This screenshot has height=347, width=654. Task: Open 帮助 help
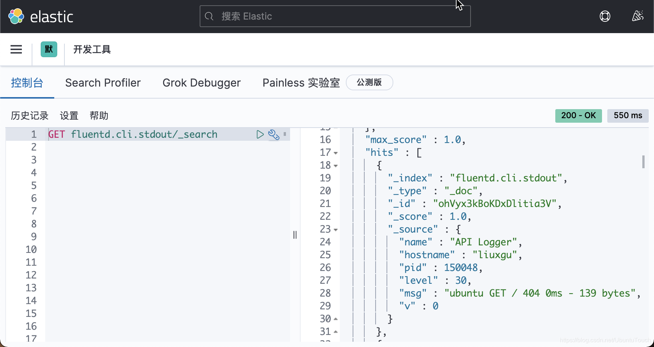[x=99, y=116]
